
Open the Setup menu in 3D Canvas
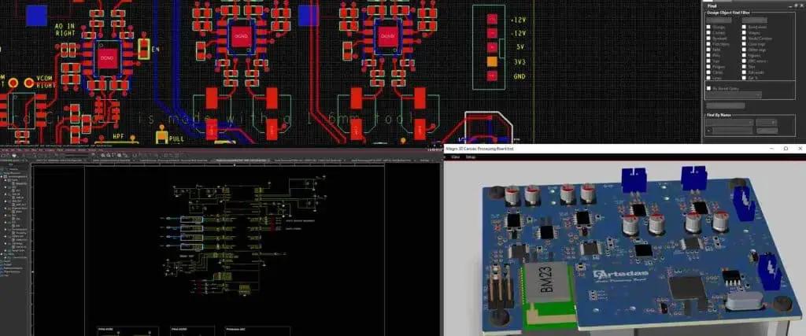470,157
